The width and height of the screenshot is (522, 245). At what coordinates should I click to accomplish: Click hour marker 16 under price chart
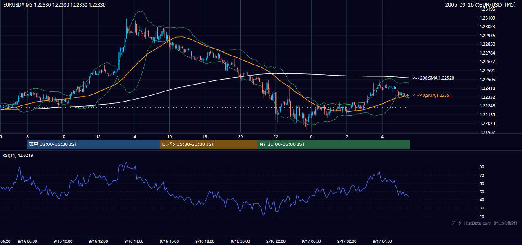pyautogui.click(x=170, y=136)
